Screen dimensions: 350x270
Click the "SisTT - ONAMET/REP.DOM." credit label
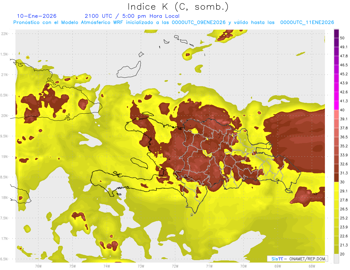297,259
